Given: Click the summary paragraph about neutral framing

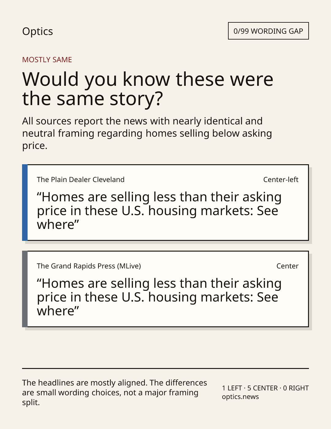Looking at the screenshot, I should (x=147, y=133).
